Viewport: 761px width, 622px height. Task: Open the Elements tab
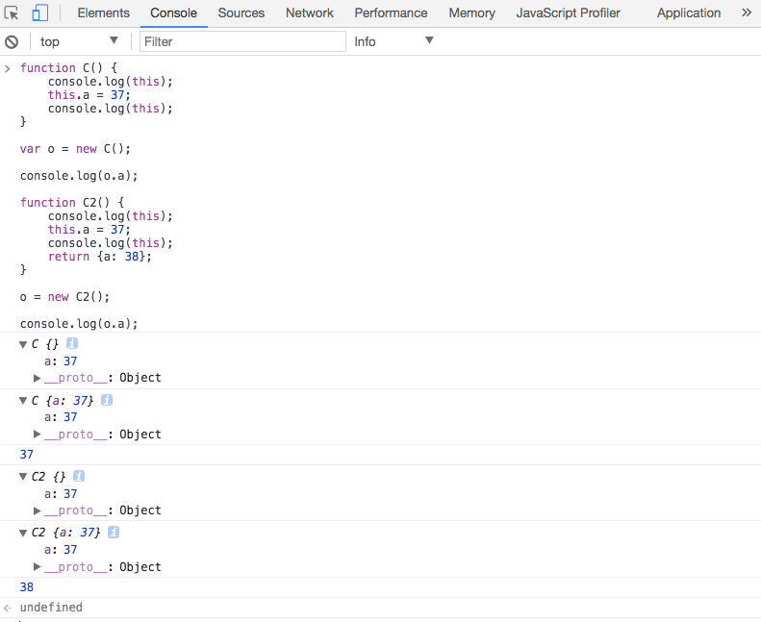tap(103, 13)
